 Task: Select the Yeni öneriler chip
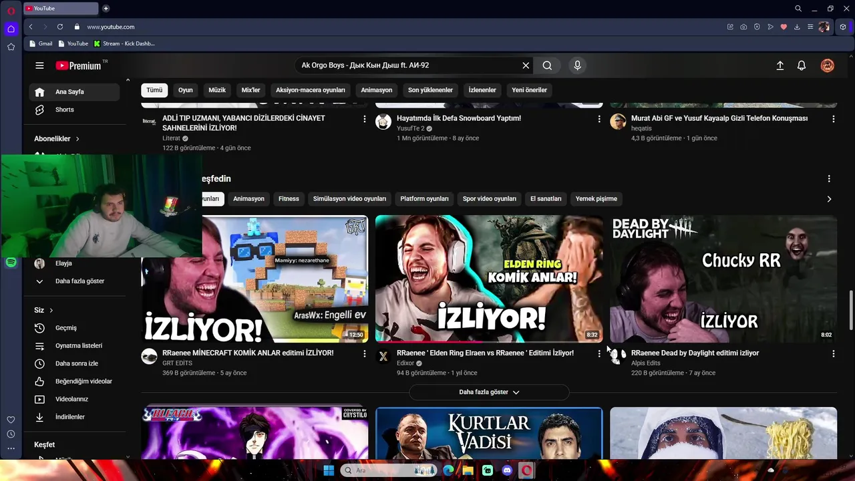529,90
